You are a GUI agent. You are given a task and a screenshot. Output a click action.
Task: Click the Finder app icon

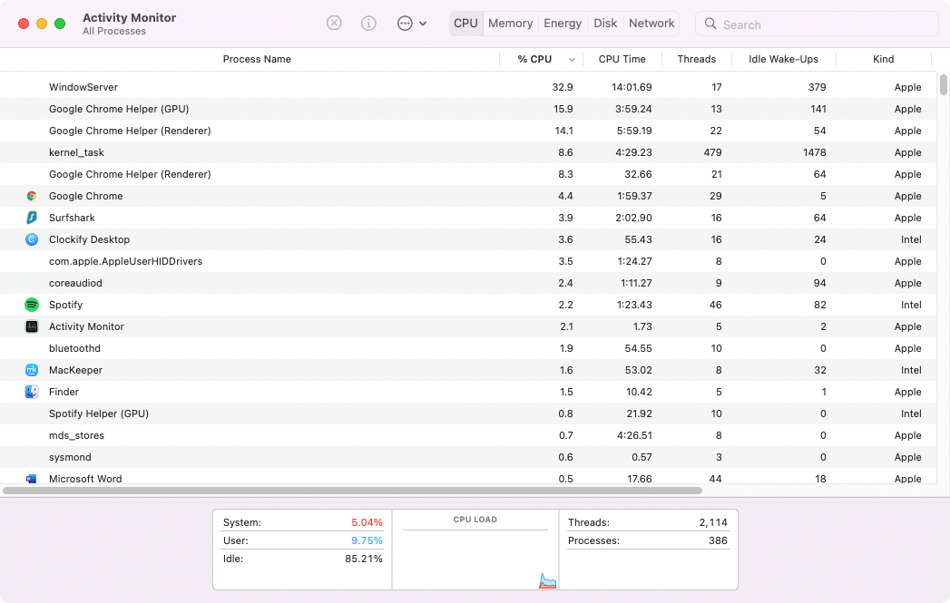pos(32,392)
